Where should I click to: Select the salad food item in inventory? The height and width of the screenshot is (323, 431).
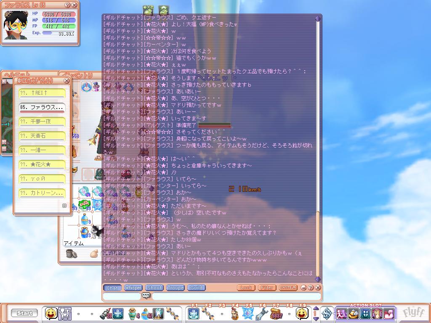click(84, 205)
